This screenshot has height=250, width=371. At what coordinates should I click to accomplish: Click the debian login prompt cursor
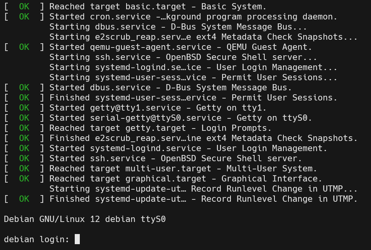pyautogui.click(x=77, y=239)
